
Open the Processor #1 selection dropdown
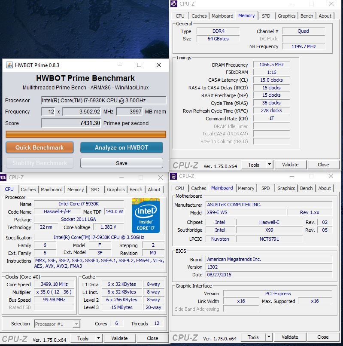(x=76, y=324)
